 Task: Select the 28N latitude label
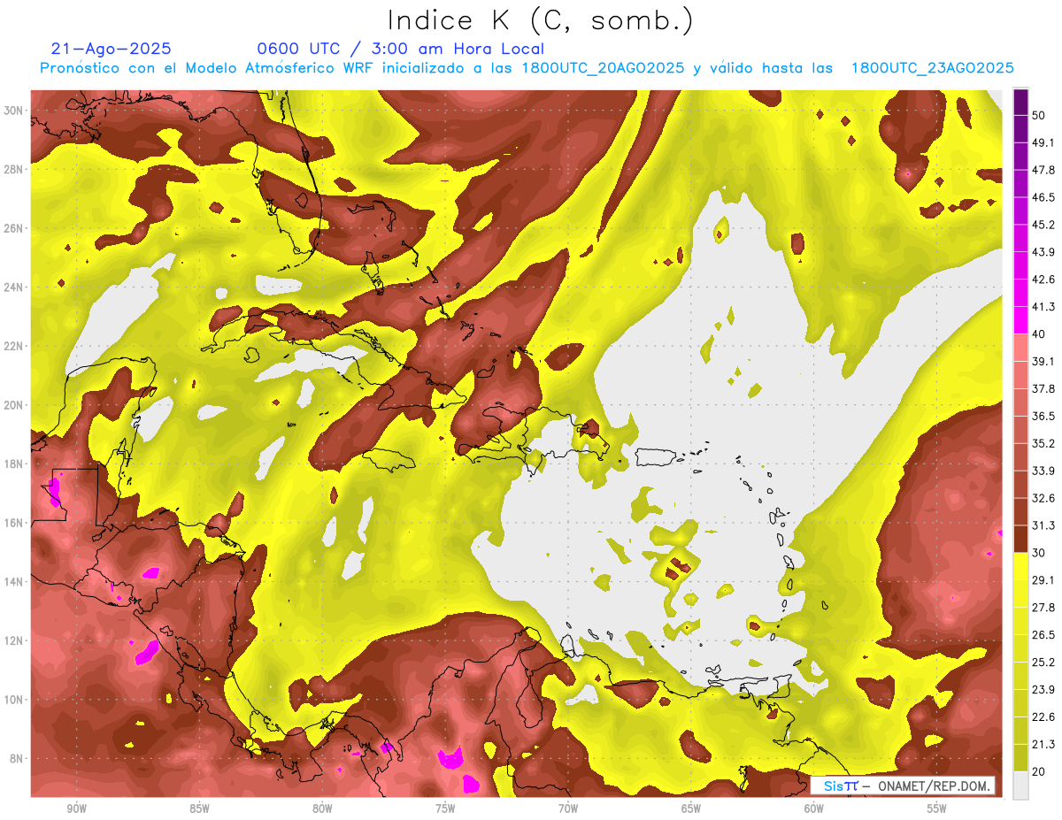(15, 169)
